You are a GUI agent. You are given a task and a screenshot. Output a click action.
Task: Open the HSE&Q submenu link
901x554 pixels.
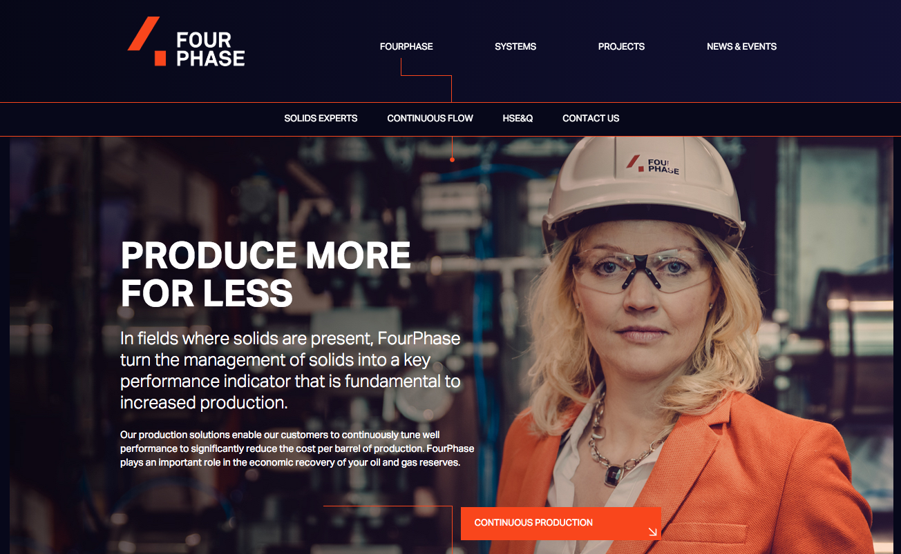518,119
